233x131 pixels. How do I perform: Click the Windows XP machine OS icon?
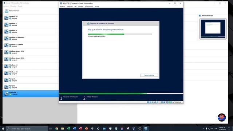[7, 17]
